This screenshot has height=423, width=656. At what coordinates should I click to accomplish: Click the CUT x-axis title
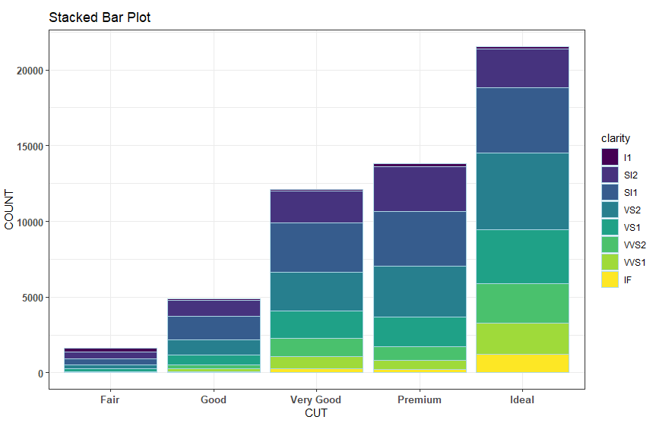tap(316, 413)
